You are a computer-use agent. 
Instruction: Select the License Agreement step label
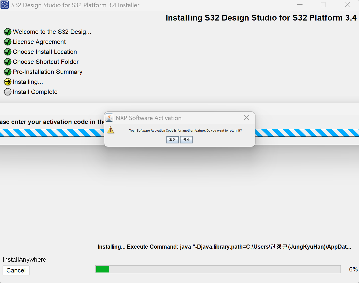coord(39,42)
